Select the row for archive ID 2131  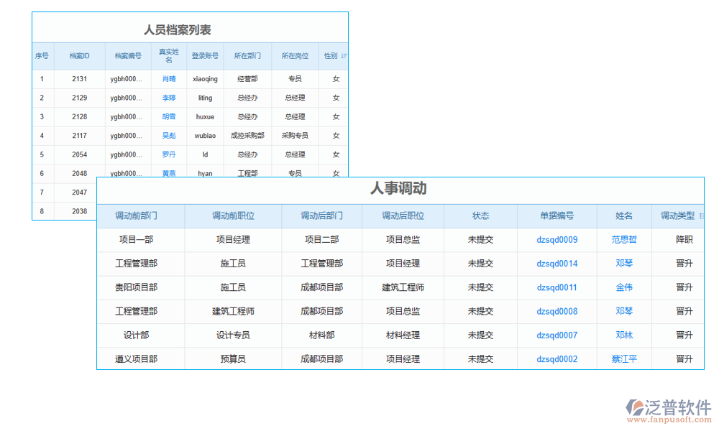pos(81,78)
